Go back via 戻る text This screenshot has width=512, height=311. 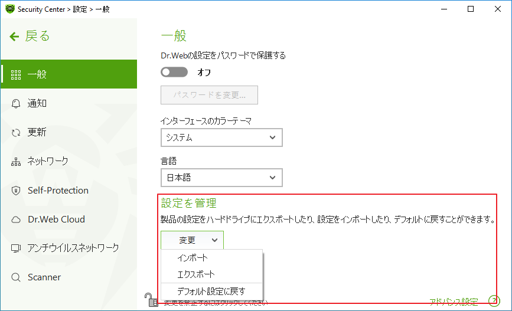click(x=37, y=36)
